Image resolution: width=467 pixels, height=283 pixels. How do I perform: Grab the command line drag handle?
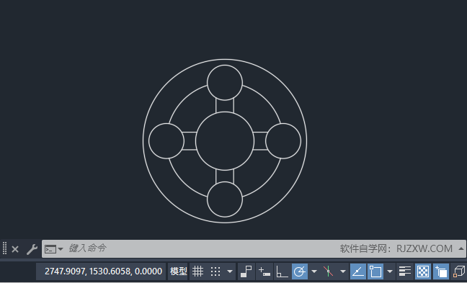(4, 248)
